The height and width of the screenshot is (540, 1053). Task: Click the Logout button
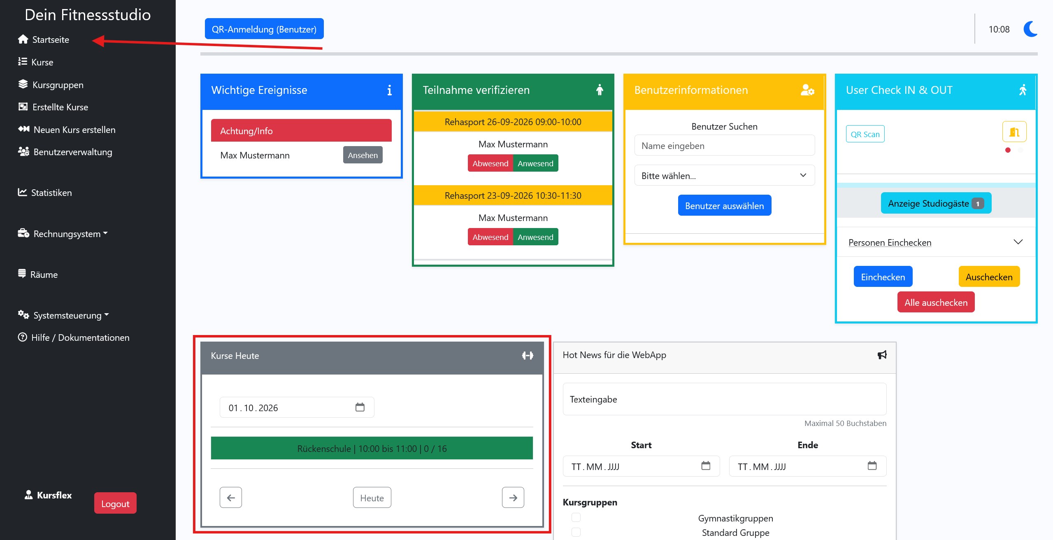pos(115,503)
